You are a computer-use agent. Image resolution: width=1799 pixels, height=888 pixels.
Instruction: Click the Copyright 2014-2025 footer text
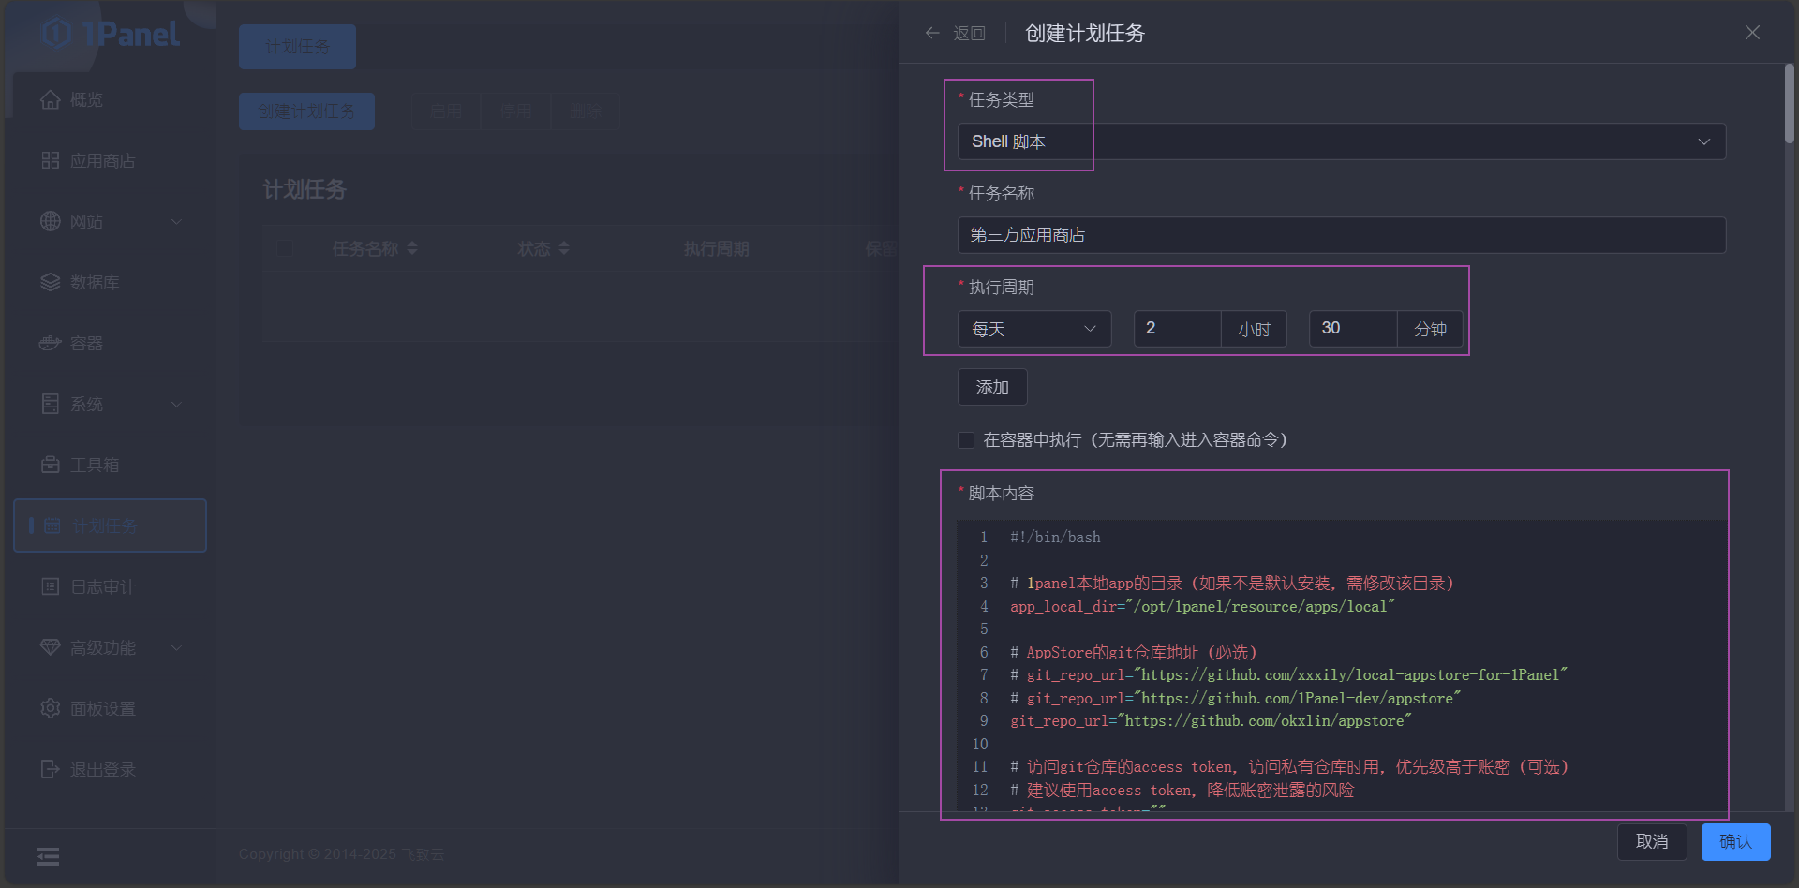tap(341, 854)
